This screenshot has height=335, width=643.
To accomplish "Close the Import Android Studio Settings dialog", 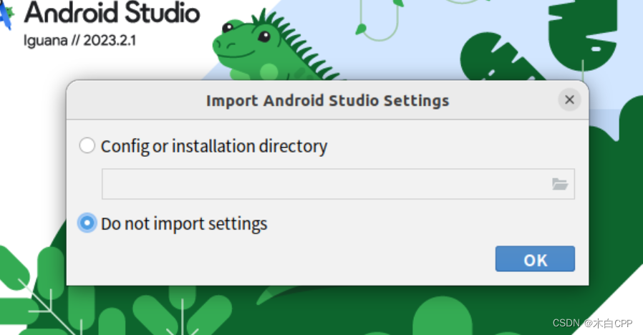I will 569,99.
